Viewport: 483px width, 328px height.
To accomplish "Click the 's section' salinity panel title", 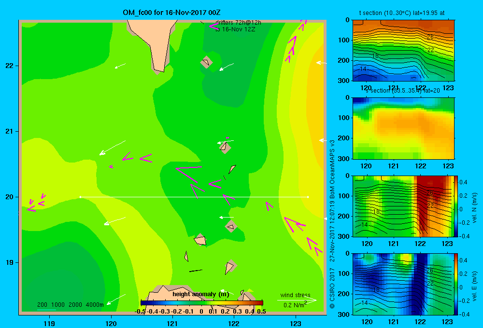I will point(403,91).
